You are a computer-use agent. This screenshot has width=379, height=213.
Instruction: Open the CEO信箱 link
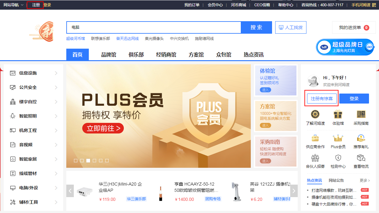(262, 5)
